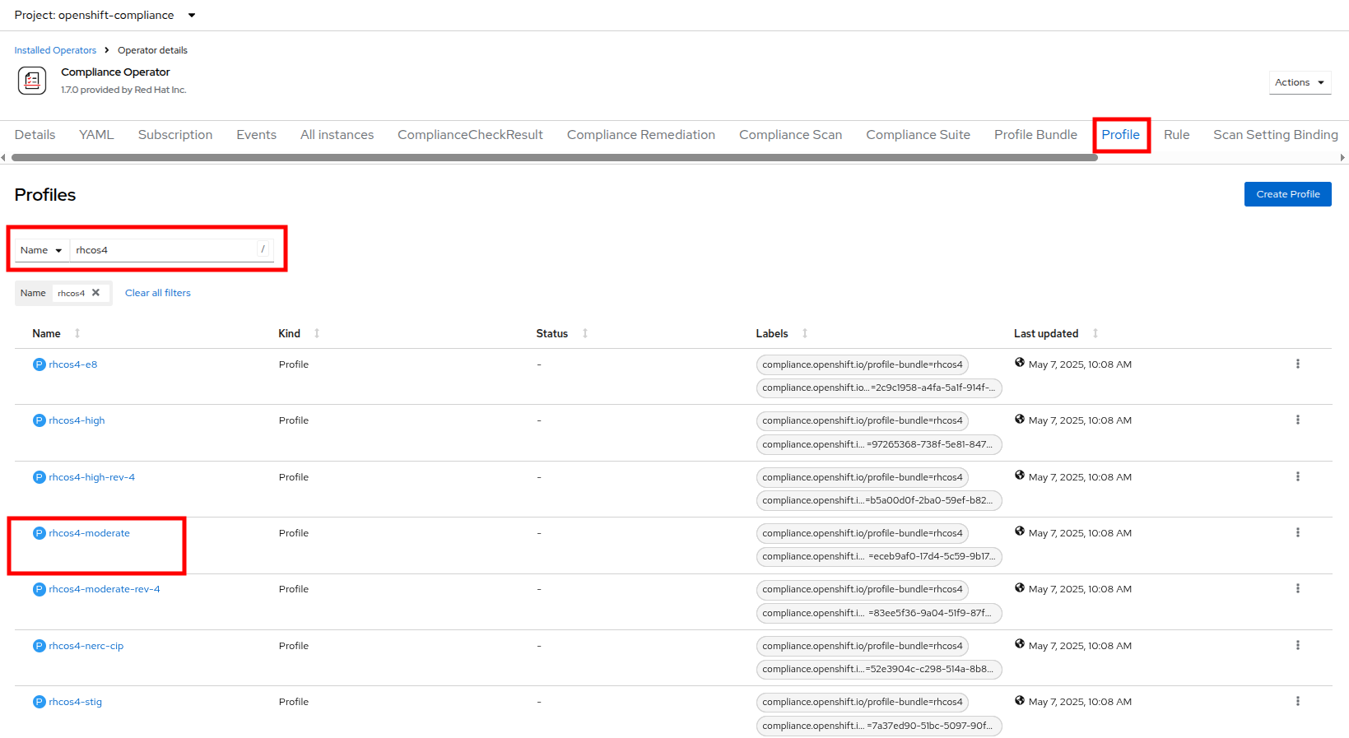The image size is (1349, 738).
Task: Open the rhcos4-moderate profile link
Action: [89, 533]
